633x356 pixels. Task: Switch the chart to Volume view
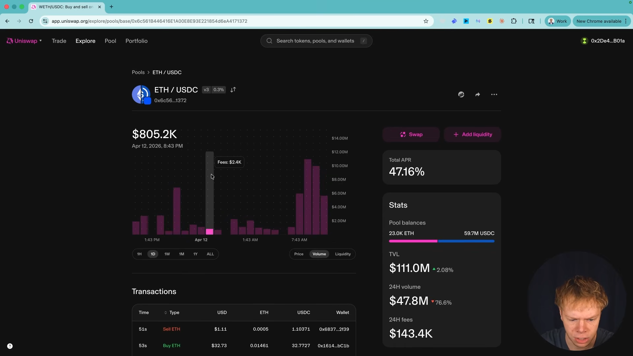[319, 254]
